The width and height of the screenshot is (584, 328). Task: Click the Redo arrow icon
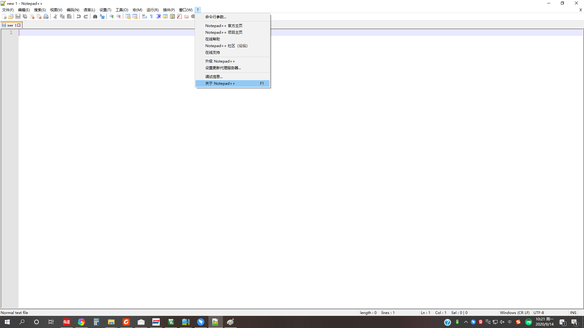86,17
